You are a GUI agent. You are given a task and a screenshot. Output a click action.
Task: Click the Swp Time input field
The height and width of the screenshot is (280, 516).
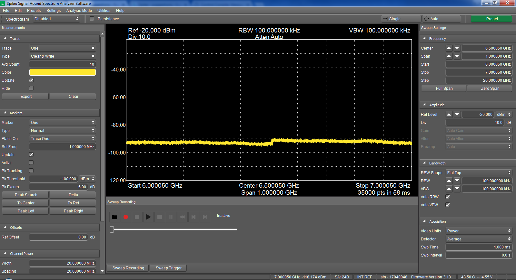point(479,247)
